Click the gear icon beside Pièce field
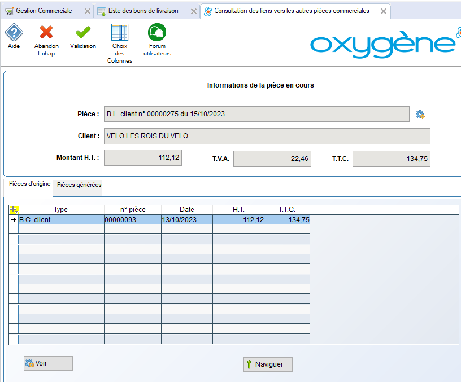 tap(420, 114)
